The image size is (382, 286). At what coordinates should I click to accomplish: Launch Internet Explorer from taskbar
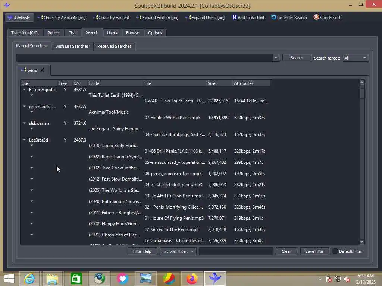[29, 279]
